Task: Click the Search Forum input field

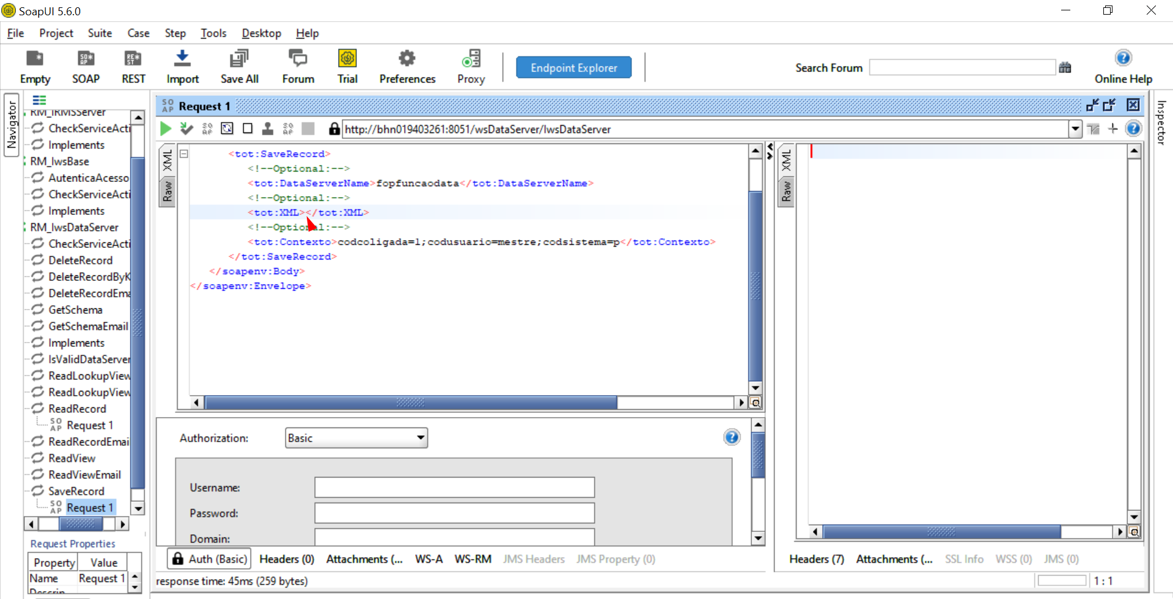Action: (x=962, y=68)
